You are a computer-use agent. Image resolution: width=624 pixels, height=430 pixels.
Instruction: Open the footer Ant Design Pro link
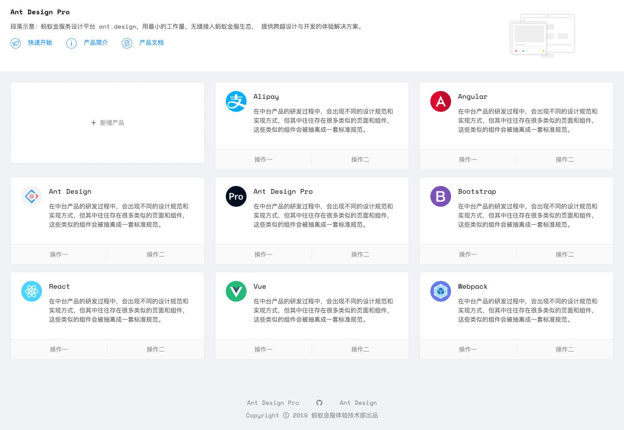pyautogui.click(x=273, y=403)
